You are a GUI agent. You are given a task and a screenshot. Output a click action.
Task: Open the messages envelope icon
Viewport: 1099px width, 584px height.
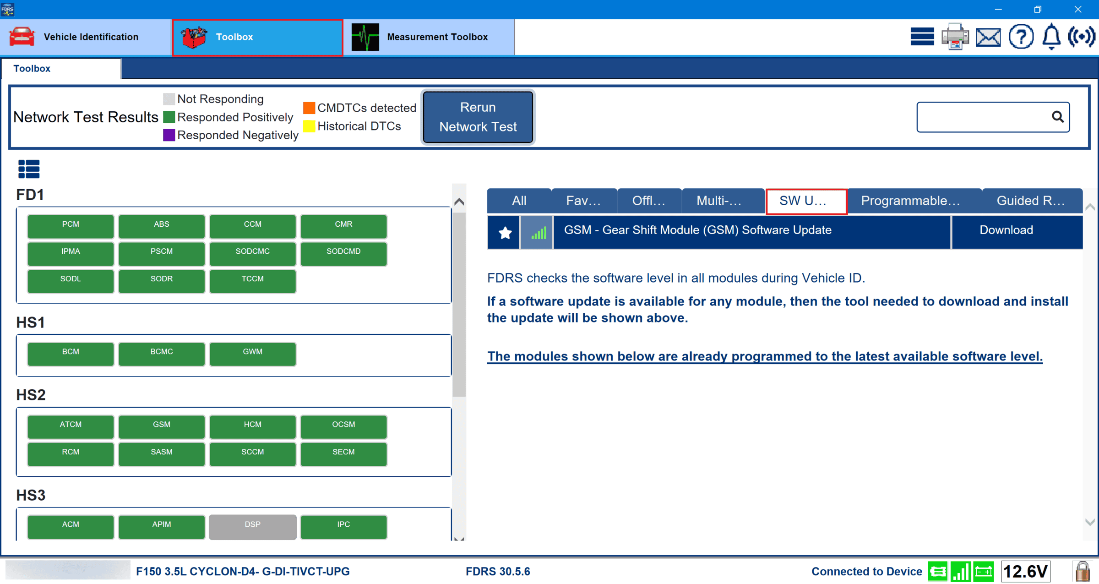tap(988, 37)
